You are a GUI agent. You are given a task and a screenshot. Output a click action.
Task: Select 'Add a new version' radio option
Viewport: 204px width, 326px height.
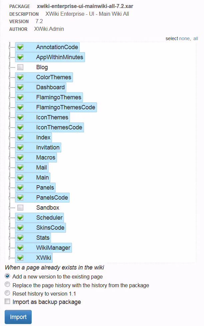pyautogui.click(x=7, y=277)
